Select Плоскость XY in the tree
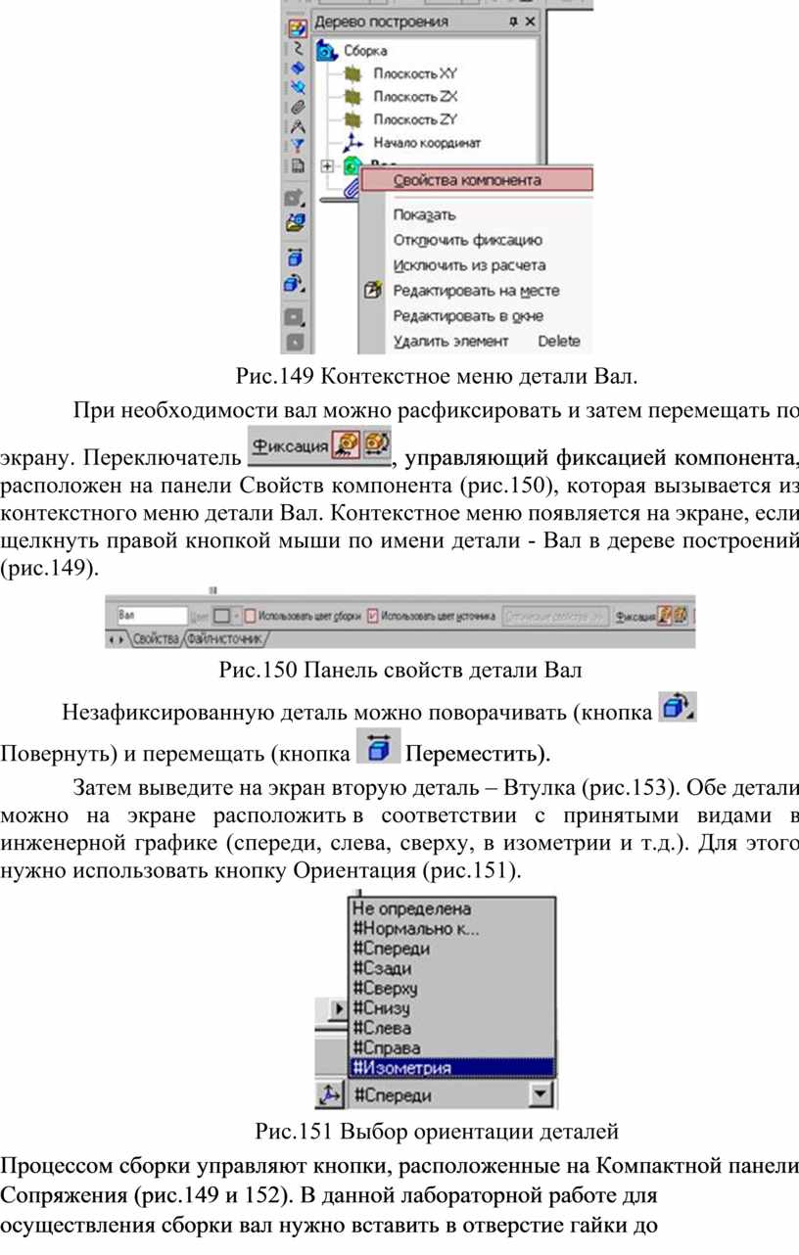The image size is (799, 1255). 415,73
